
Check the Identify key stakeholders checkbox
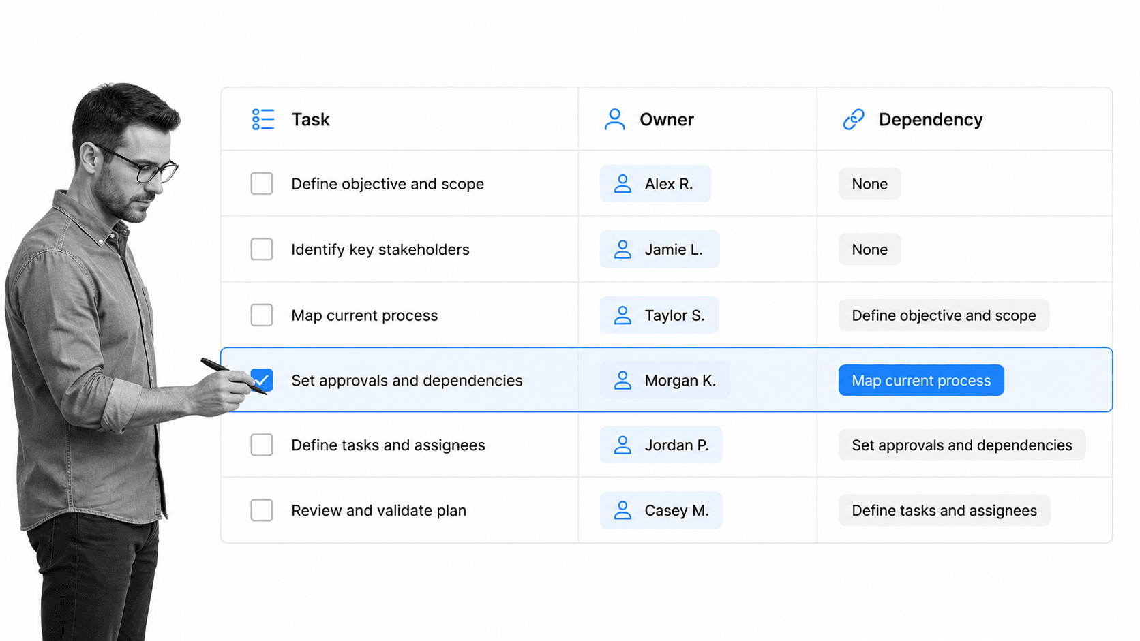[x=262, y=249]
